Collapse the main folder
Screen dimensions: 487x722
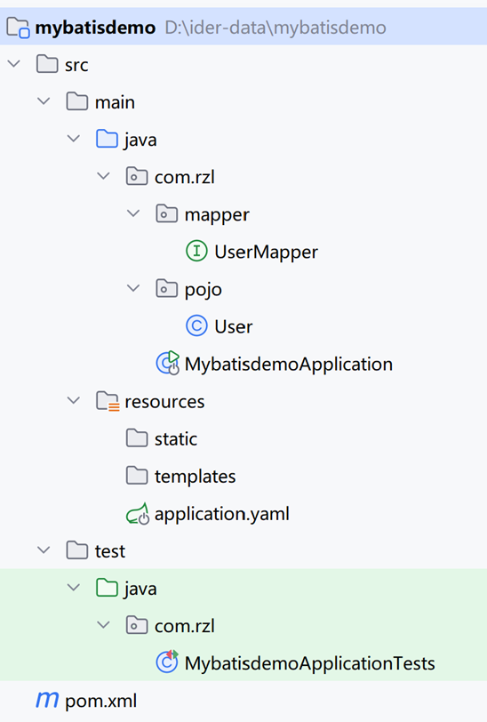click(x=44, y=100)
